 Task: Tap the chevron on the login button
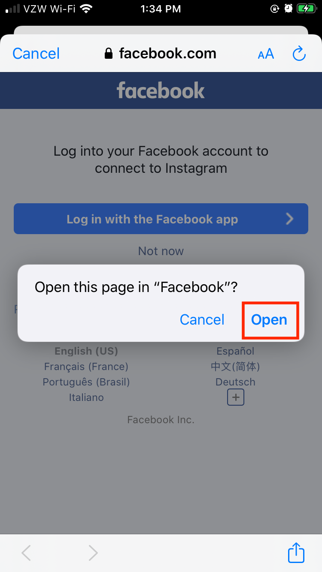point(290,219)
